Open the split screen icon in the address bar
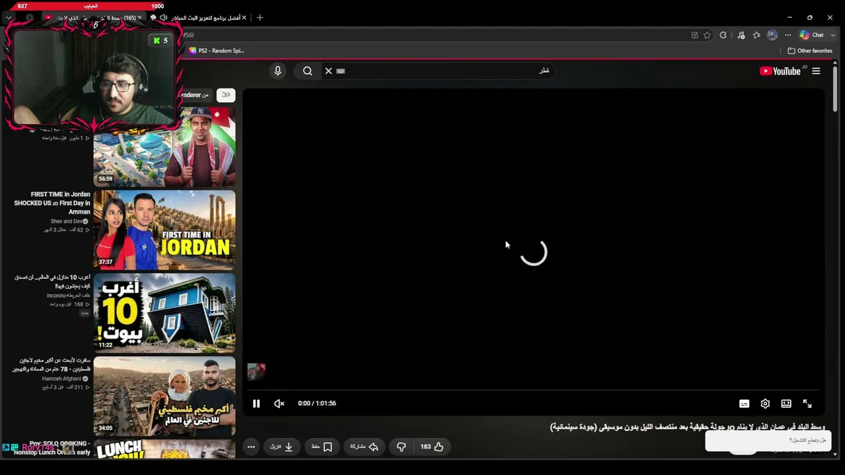The width and height of the screenshot is (845, 475). (x=694, y=35)
